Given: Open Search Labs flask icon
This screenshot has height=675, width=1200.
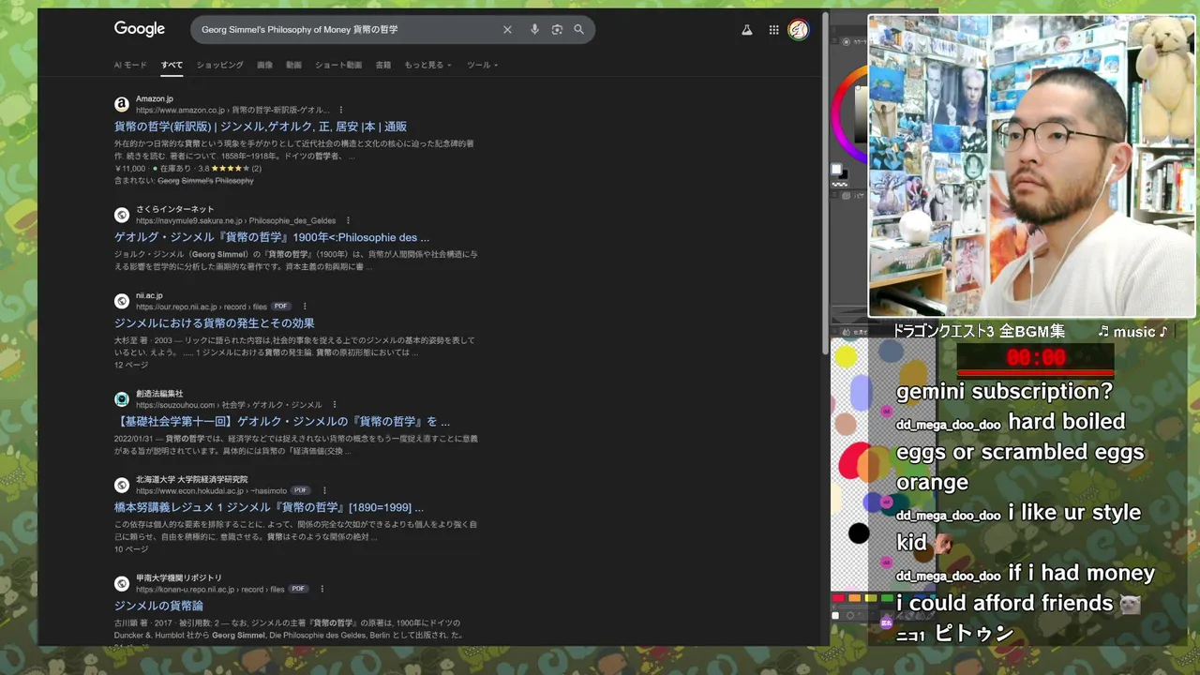Looking at the screenshot, I should 747,30.
